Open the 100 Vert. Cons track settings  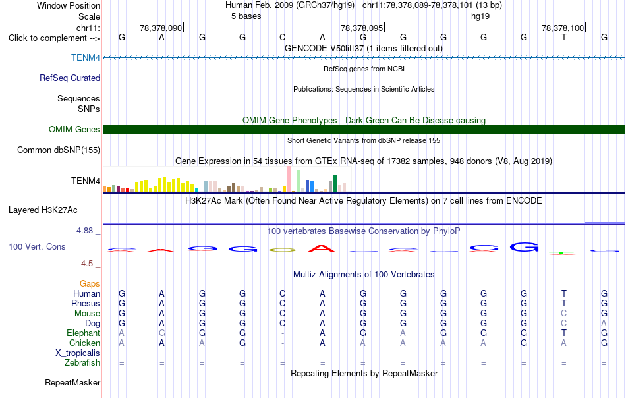point(37,246)
